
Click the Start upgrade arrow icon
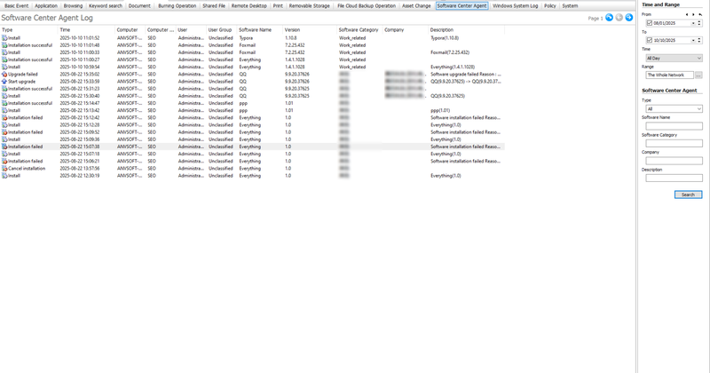click(x=4, y=82)
